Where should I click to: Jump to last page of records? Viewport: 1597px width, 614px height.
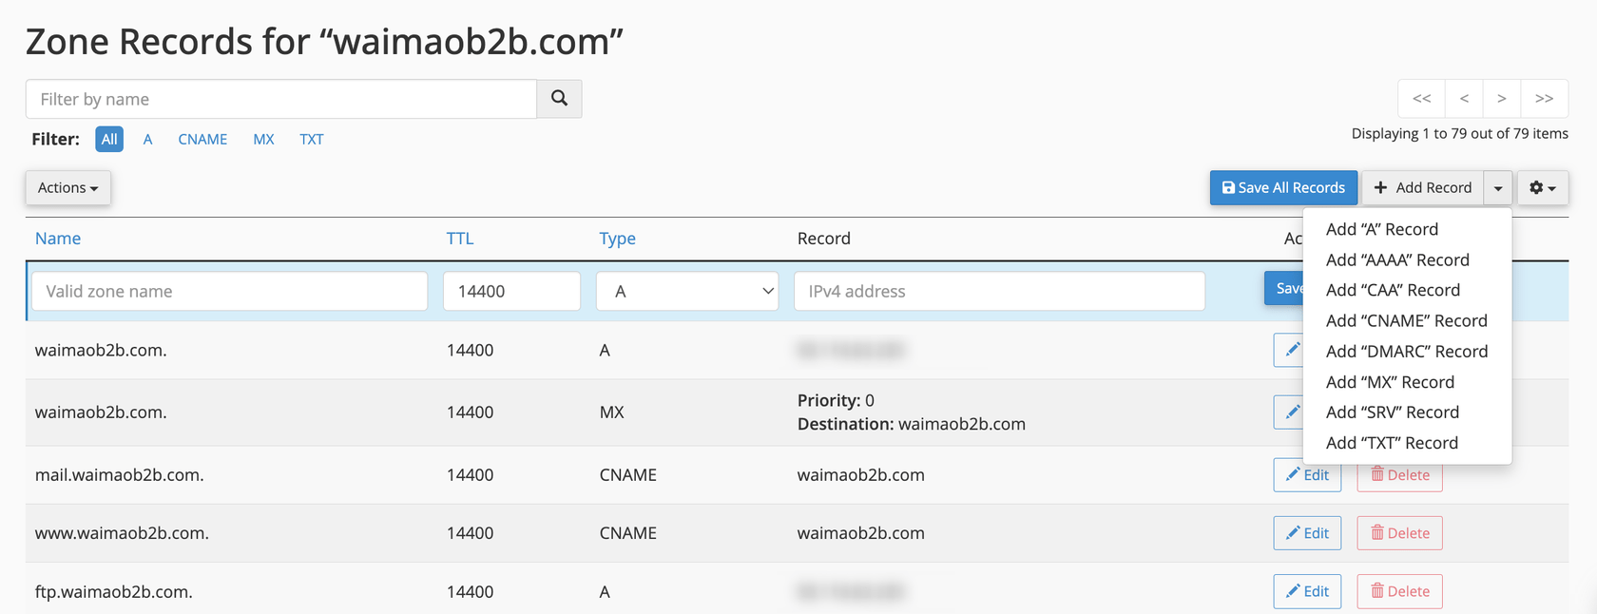pyautogui.click(x=1544, y=99)
